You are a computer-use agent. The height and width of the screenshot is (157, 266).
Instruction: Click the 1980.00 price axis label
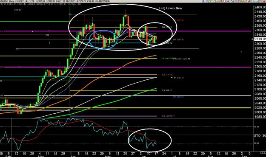click(260, 117)
